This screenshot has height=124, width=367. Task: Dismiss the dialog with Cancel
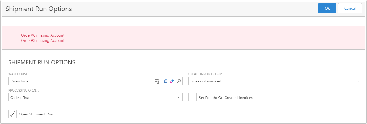click(350, 8)
